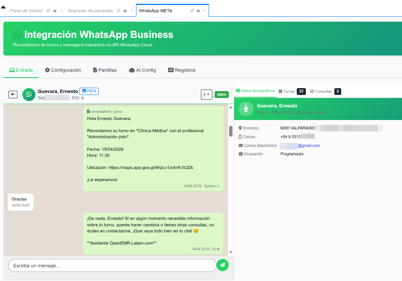Switch to the Entrada tab

point(21,70)
